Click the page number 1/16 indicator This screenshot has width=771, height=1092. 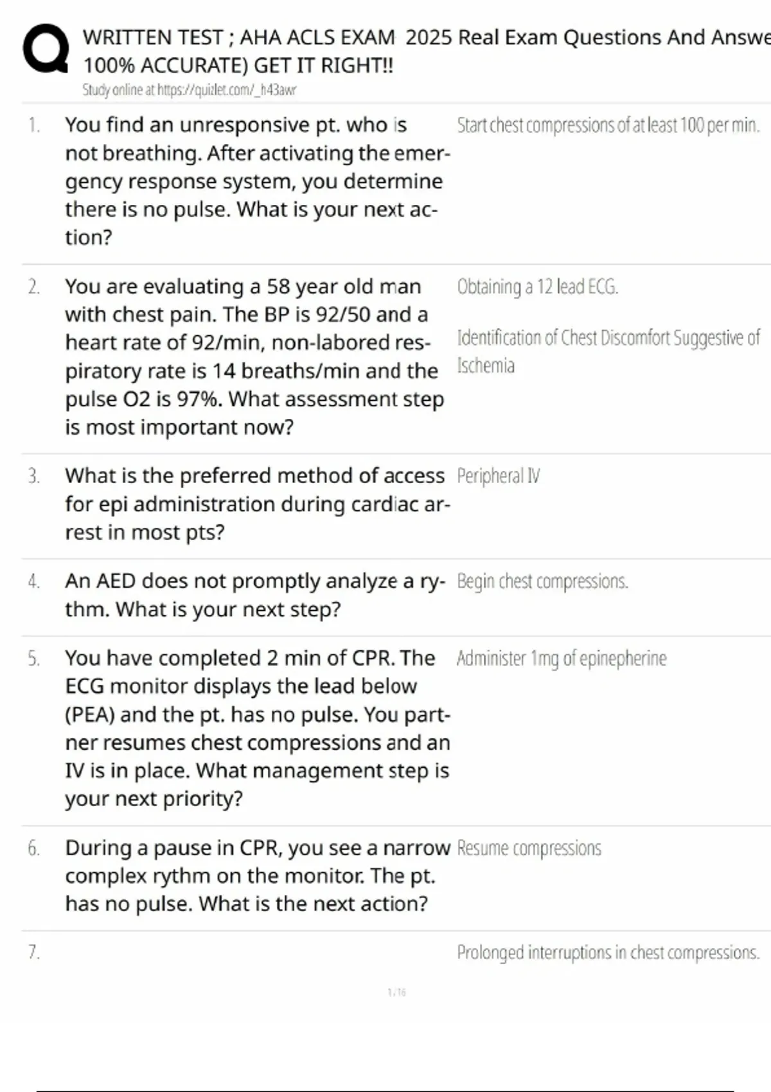coord(396,992)
